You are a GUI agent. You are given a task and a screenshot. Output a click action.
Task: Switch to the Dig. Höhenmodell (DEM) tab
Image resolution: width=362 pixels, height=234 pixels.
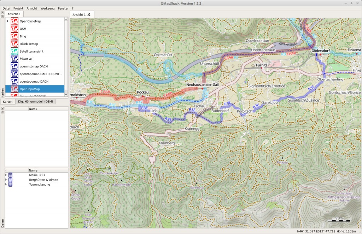click(x=36, y=101)
